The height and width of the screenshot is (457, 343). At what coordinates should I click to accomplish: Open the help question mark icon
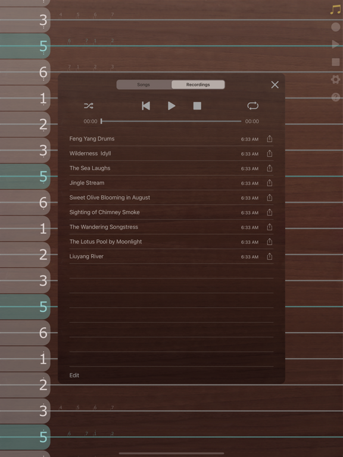coord(336,97)
